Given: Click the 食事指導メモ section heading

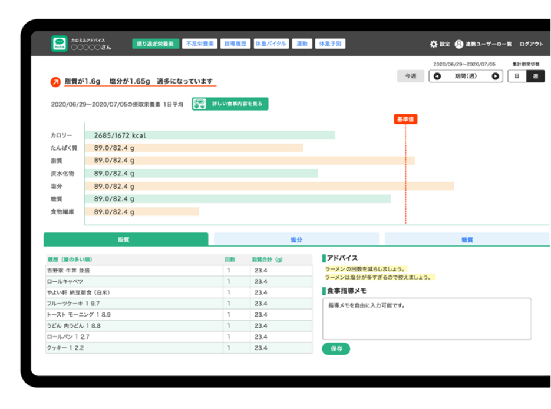Looking at the screenshot, I should click(347, 291).
